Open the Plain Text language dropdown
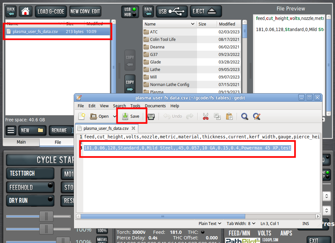The height and width of the screenshot is (243, 335). pyautogui.click(x=210, y=223)
